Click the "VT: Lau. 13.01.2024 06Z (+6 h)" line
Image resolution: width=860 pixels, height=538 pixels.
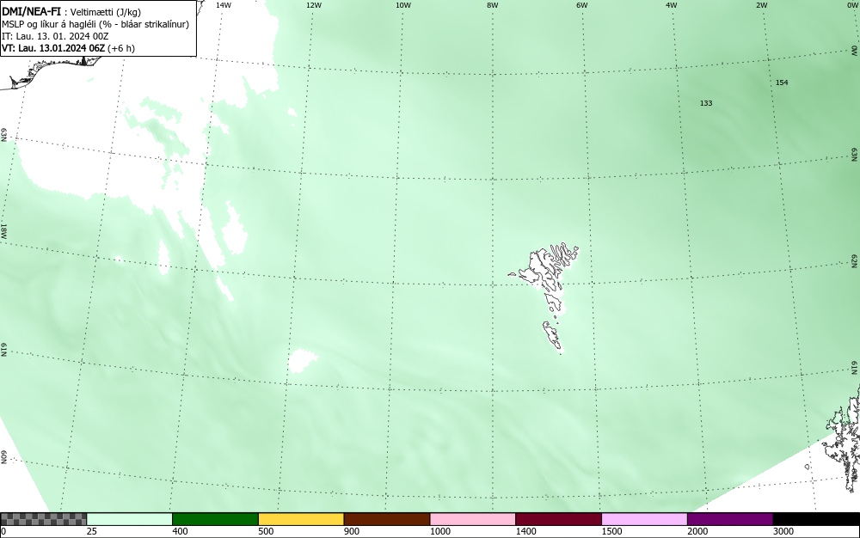pos(68,48)
